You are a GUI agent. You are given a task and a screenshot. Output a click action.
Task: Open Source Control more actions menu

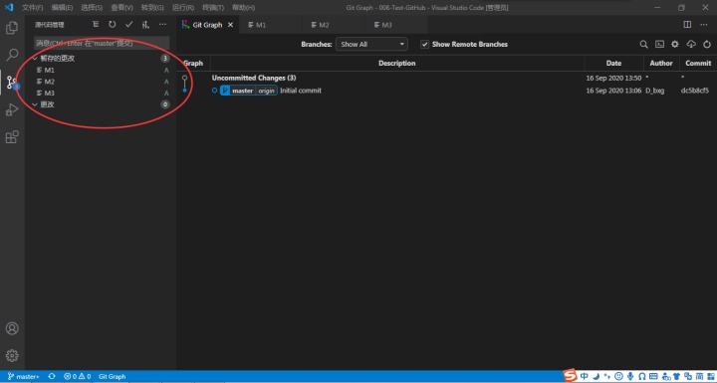point(162,25)
